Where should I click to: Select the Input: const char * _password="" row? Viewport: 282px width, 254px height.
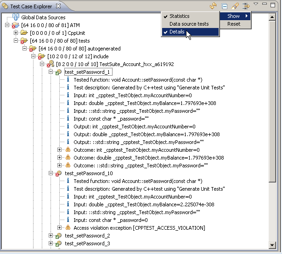pyautogui.click(x=111, y=119)
